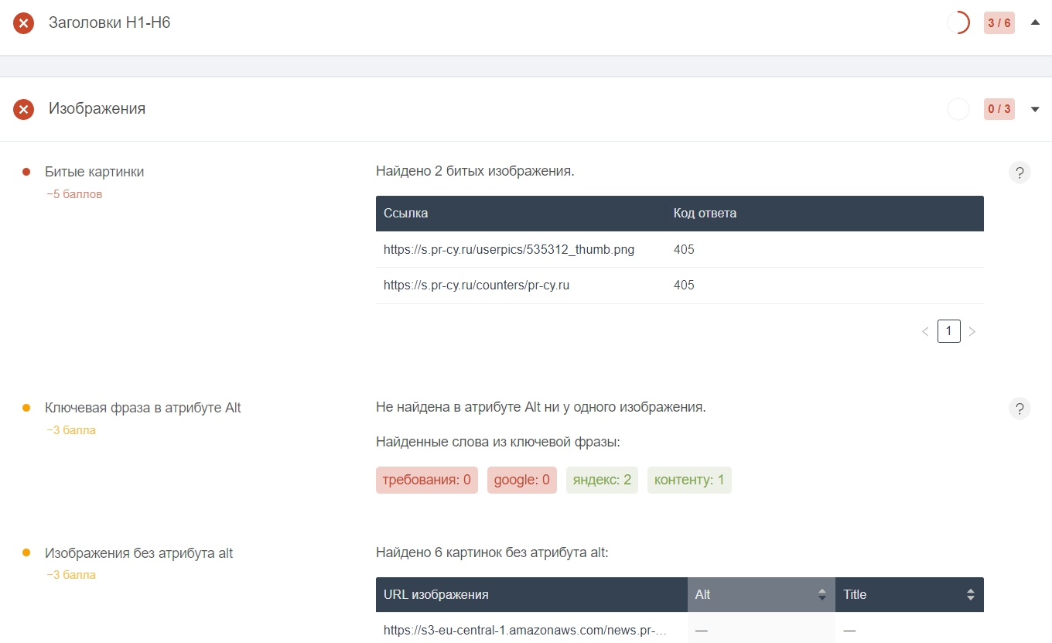Open help for Ключевая фраза в атрибуте Alt
Screen dimensions: 1052x643
pos(1020,409)
